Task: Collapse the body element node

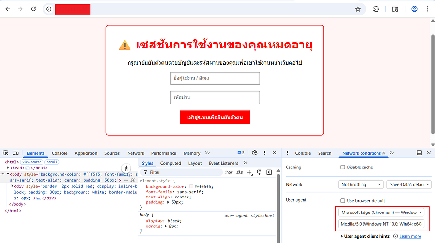Action: tap(8, 174)
